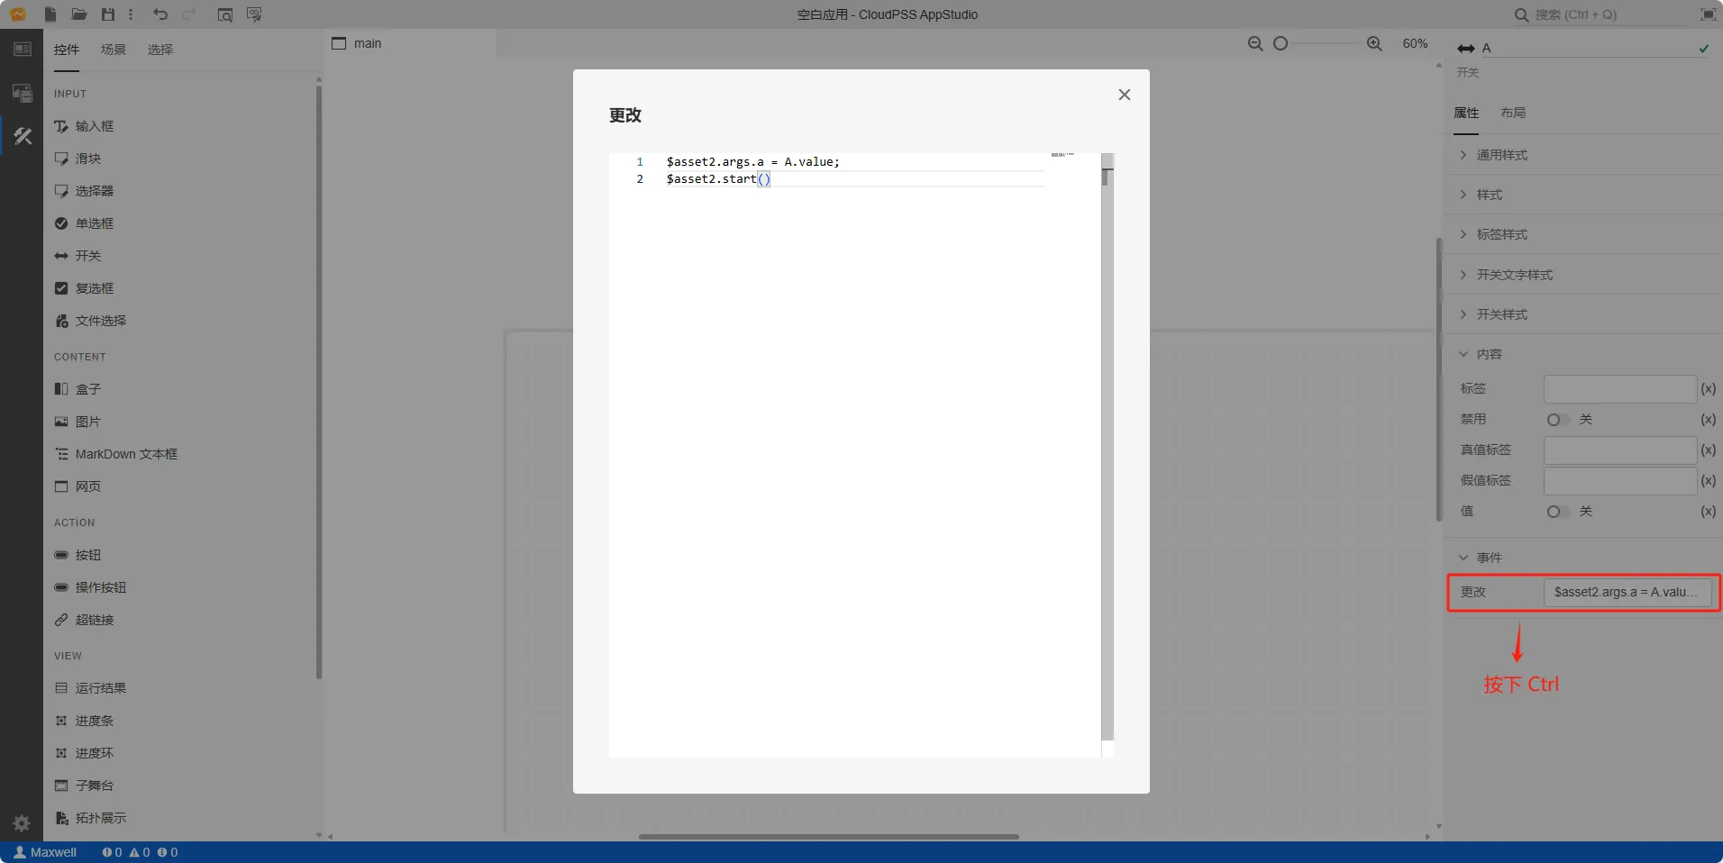
Task: Click expression (x) button beside 标签
Action: click(1708, 389)
